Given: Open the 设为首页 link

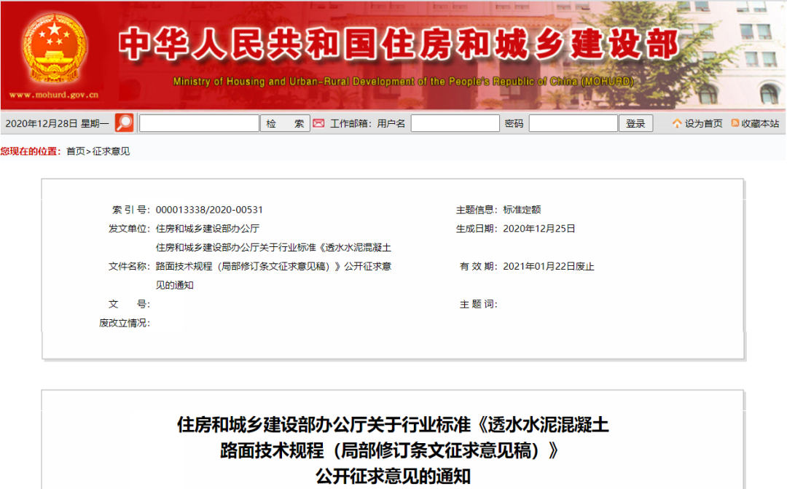Looking at the screenshot, I should (704, 123).
